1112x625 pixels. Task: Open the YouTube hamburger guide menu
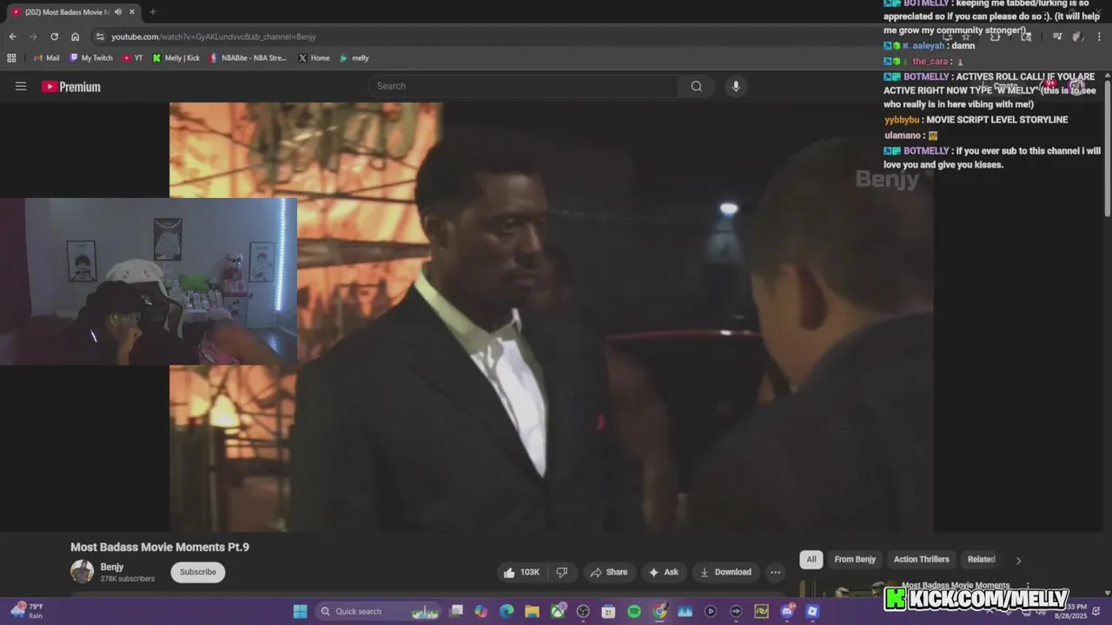click(x=21, y=86)
